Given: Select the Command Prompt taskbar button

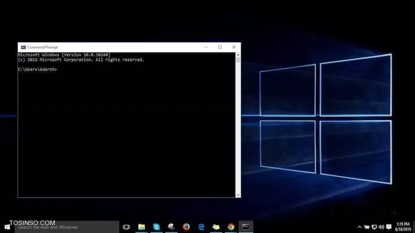Looking at the screenshot, I should (x=246, y=227).
